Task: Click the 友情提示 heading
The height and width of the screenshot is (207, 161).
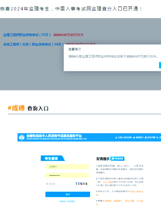Action: click(x=103, y=159)
